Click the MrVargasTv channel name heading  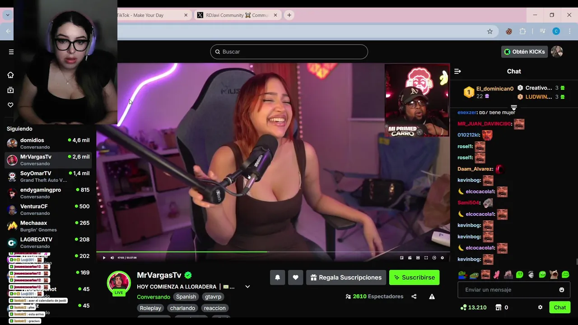[159, 275]
